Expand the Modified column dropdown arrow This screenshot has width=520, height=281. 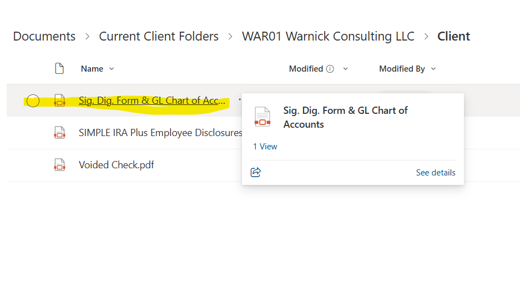[346, 69]
